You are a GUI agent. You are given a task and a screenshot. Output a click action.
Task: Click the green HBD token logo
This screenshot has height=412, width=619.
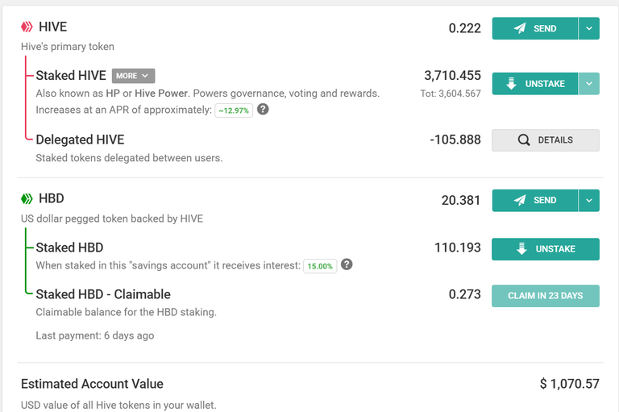(27, 198)
